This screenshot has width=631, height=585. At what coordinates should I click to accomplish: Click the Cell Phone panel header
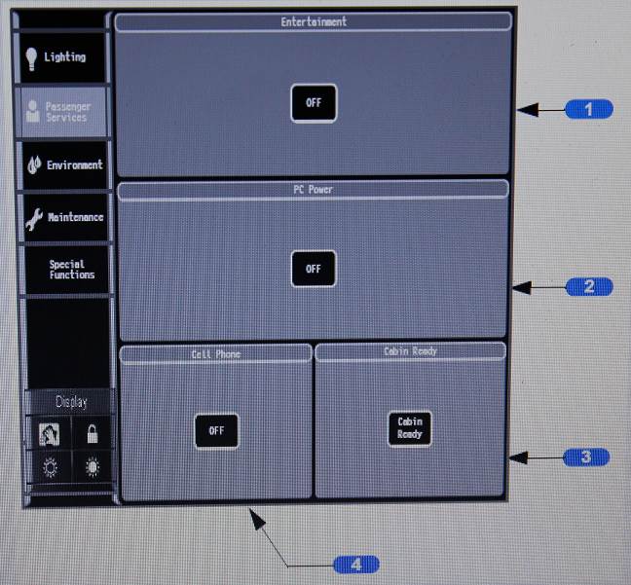point(216,354)
